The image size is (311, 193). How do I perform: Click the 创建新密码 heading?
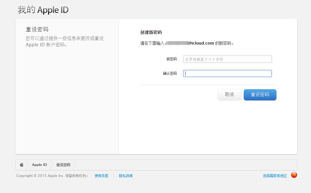pos(151,32)
